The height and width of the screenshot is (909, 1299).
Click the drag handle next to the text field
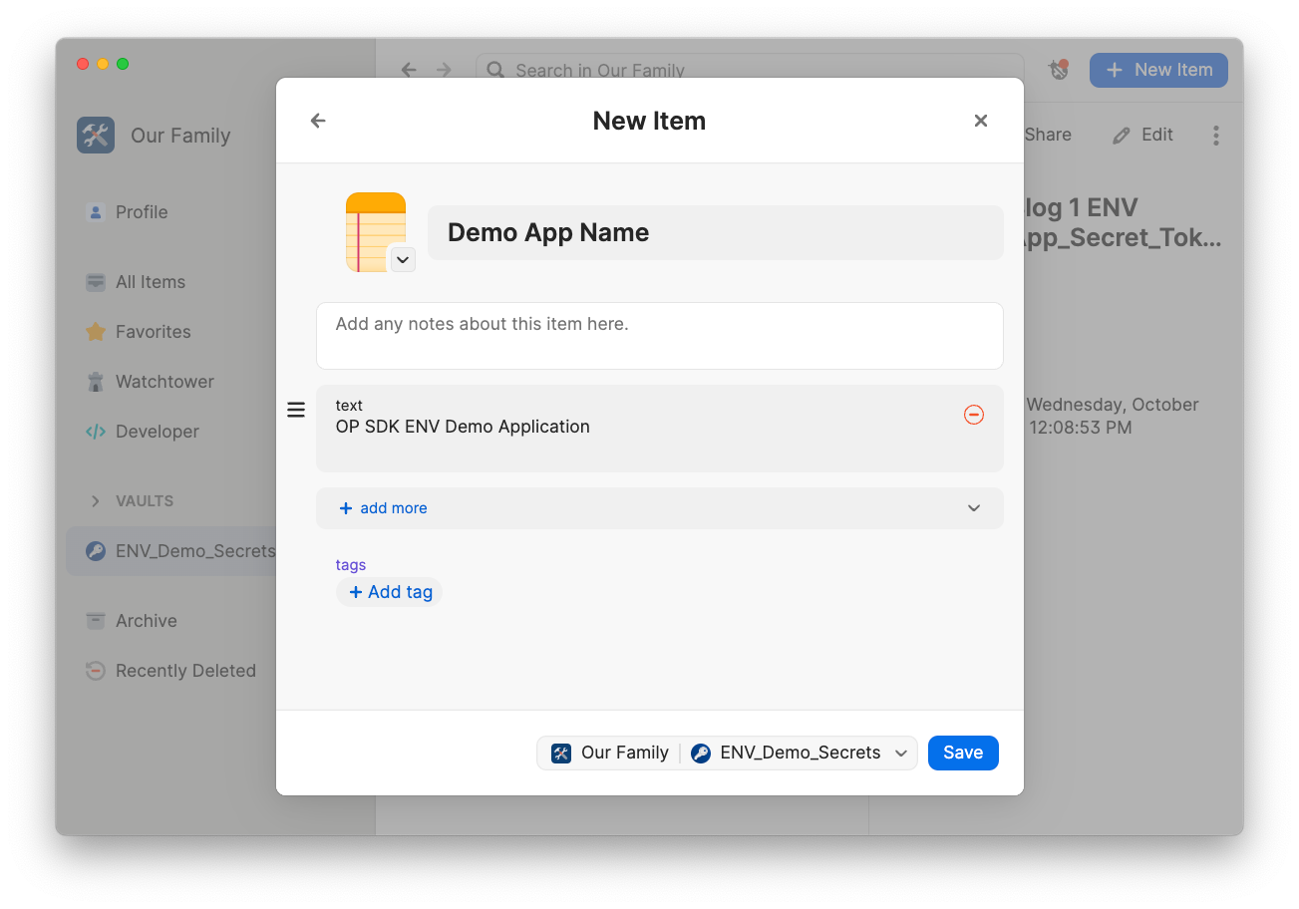(296, 409)
